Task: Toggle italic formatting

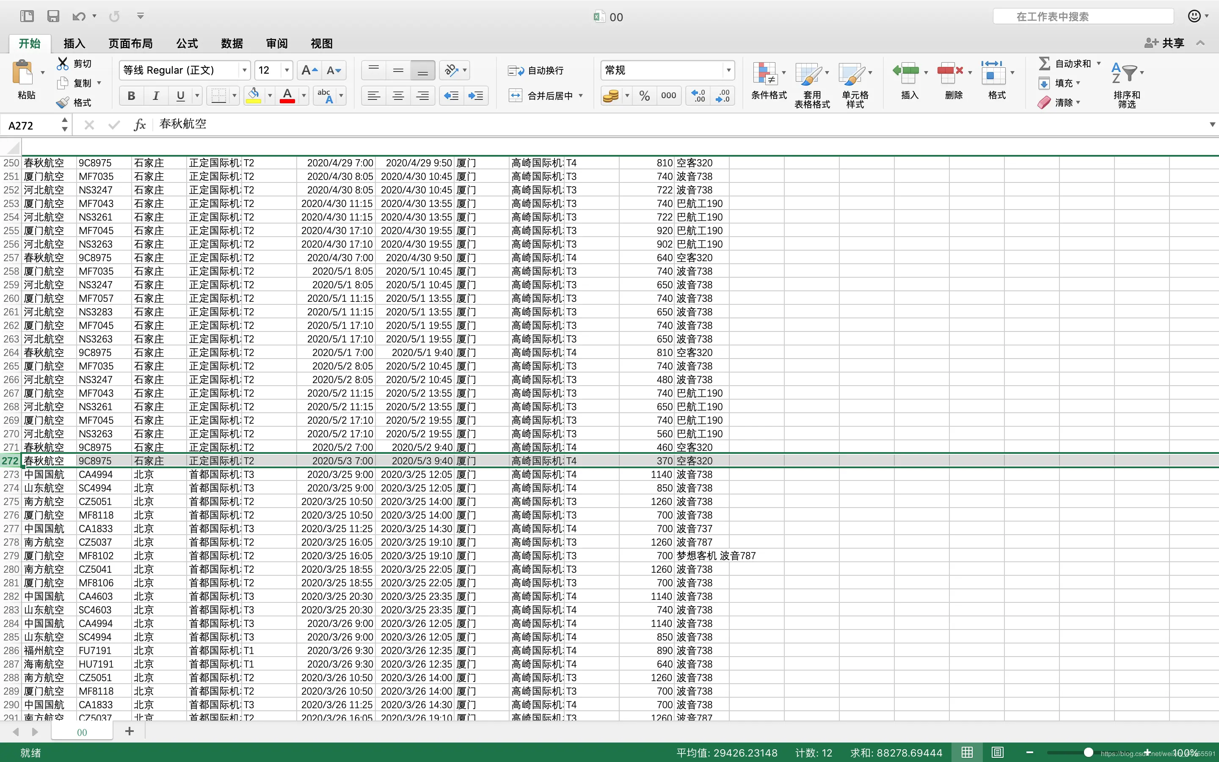Action: click(156, 96)
